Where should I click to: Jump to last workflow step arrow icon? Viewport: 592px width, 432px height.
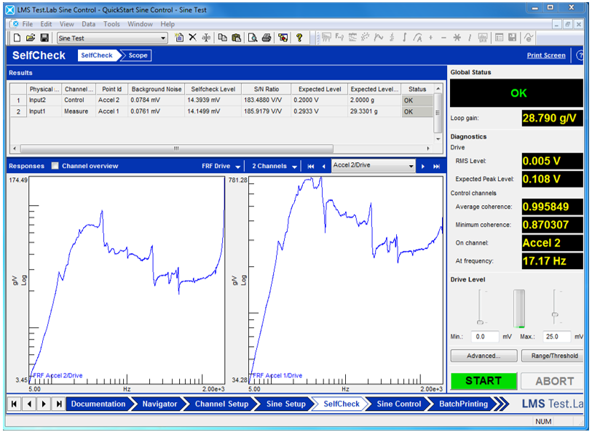click(x=58, y=404)
